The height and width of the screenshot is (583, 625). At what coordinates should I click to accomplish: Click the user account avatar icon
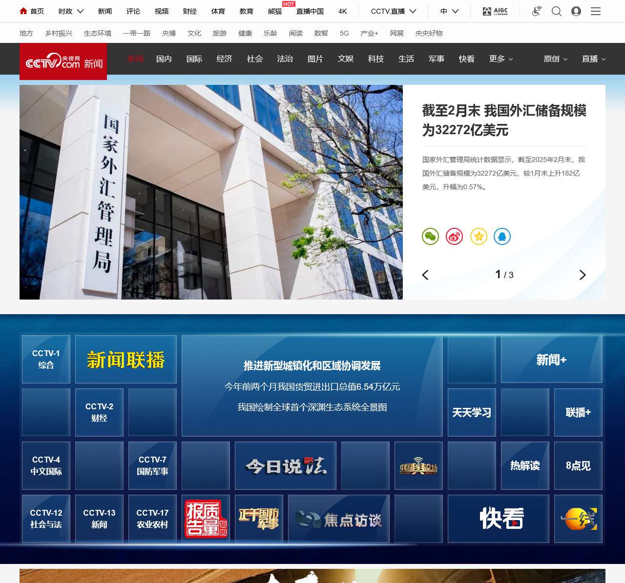[576, 11]
